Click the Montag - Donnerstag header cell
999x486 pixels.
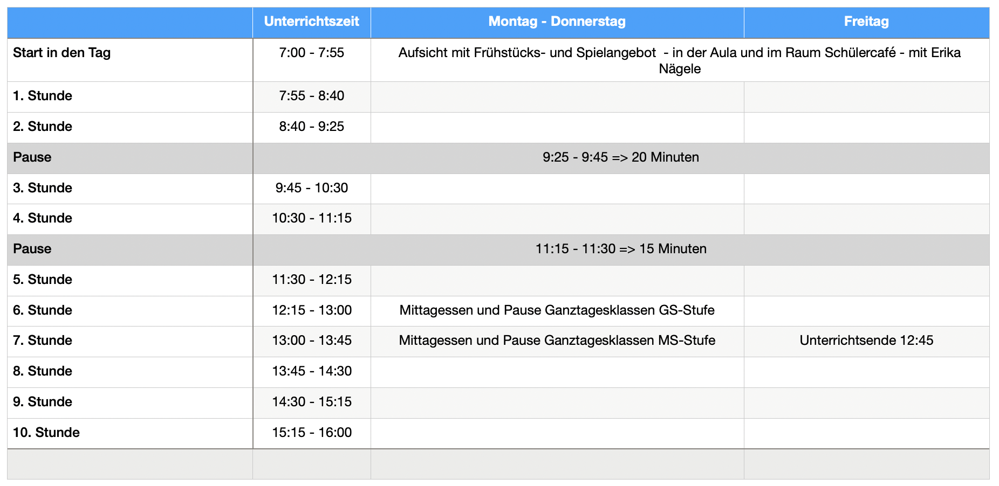pos(557,22)
